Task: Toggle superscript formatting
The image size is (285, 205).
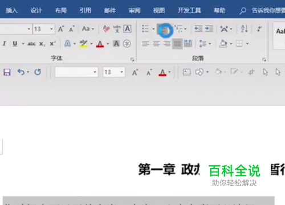Action: coord(52,44)
